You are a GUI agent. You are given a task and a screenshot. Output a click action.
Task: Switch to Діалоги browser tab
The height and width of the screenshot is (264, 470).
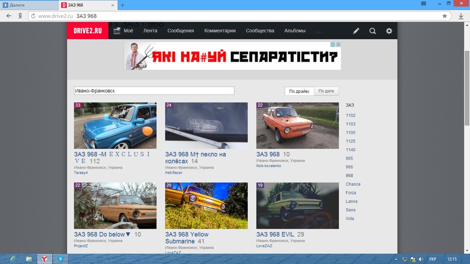coord(29,5)
